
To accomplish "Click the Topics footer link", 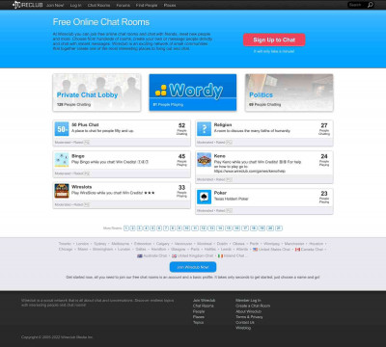I will click(198, 322).
